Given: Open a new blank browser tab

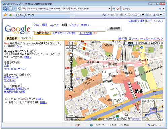Looking at the screenshot, I should [73, 15].
